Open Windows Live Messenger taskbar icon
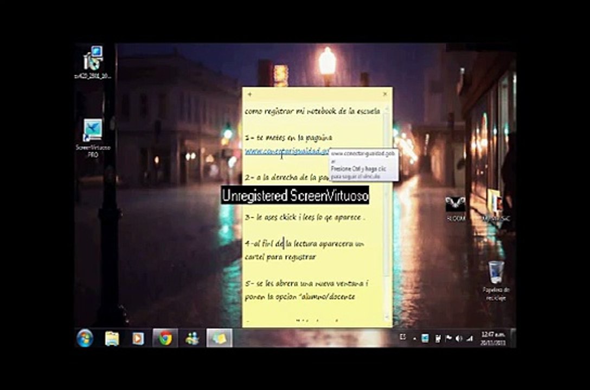 (193, 339)
